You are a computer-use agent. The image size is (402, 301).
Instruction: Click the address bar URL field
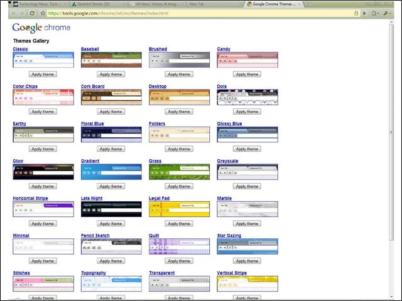(200, 13)
